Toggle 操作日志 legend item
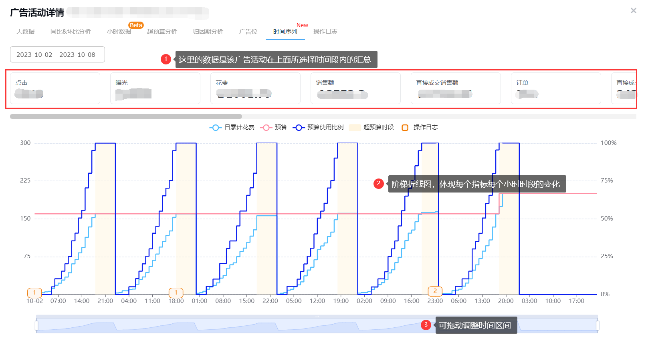646x349 pixels. tap(420, 127)
